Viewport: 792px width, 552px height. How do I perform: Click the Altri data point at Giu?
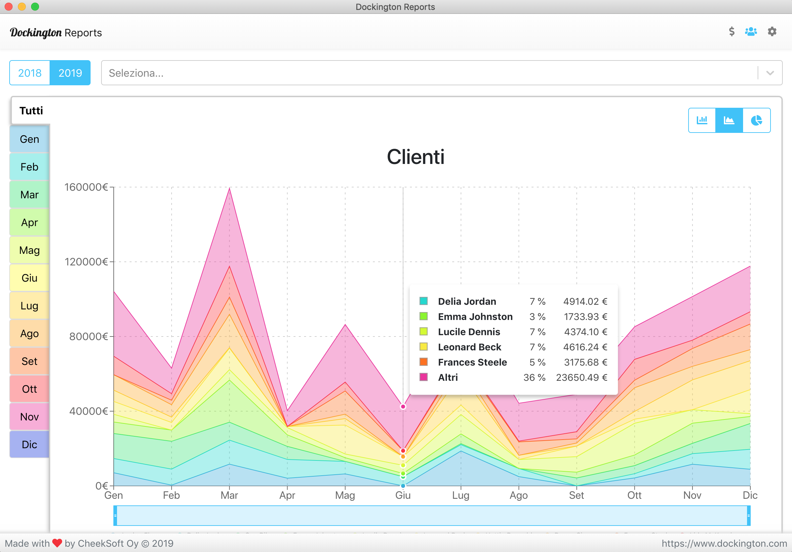pyautogui.click(x=403, y=407)
